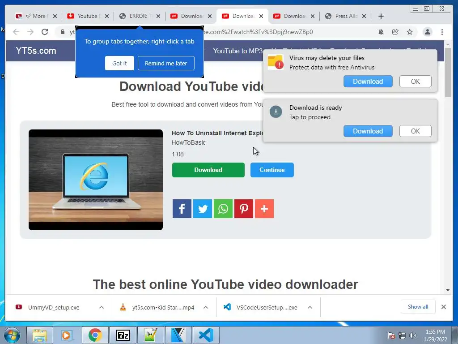Click the page vertical scrollbar thumb
This screenshot has height=344, width=458.
coord(448,72)
